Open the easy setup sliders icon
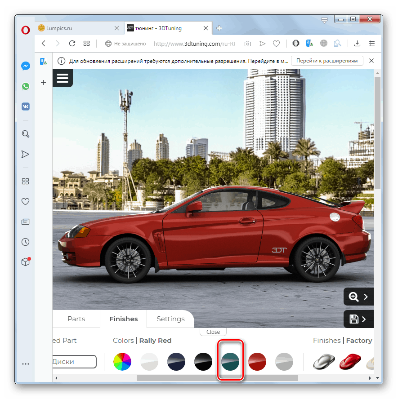Viewport: 398px width, 399px height. pyautogui.click(x=372, y=43)
